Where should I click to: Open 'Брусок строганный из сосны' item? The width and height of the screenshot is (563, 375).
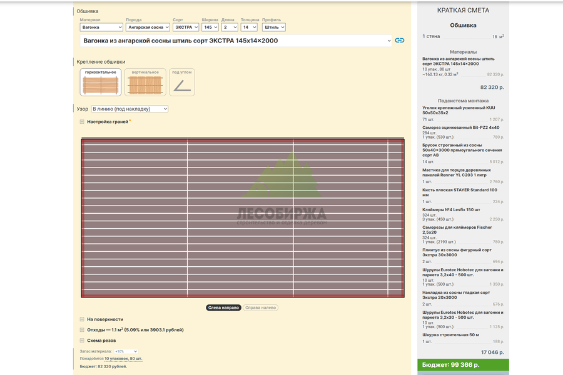[x=462, y=150]
